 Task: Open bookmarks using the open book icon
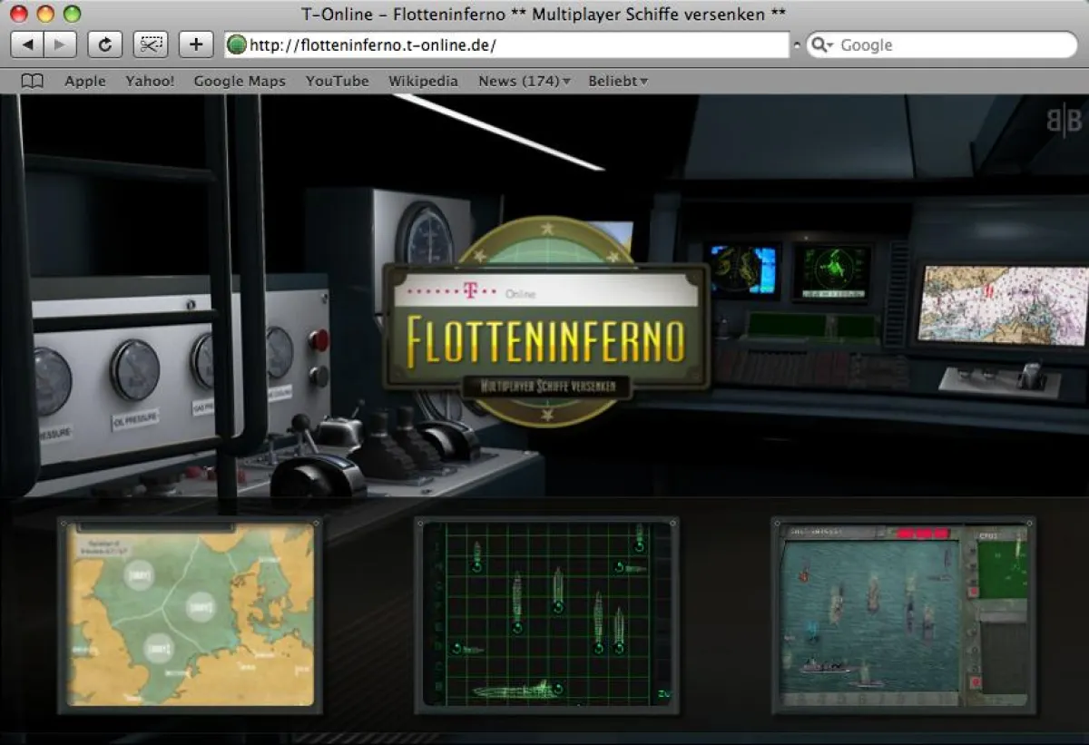32,81
